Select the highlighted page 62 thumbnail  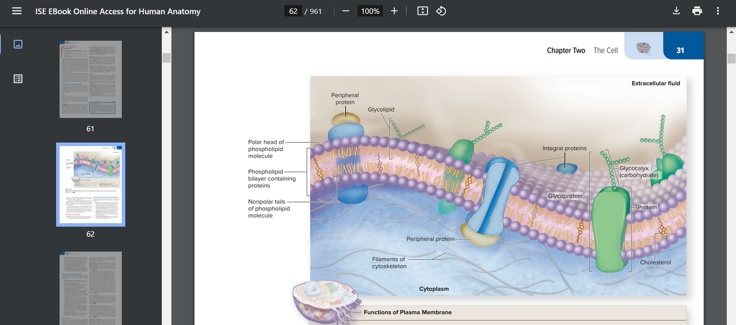click(90, 184)
